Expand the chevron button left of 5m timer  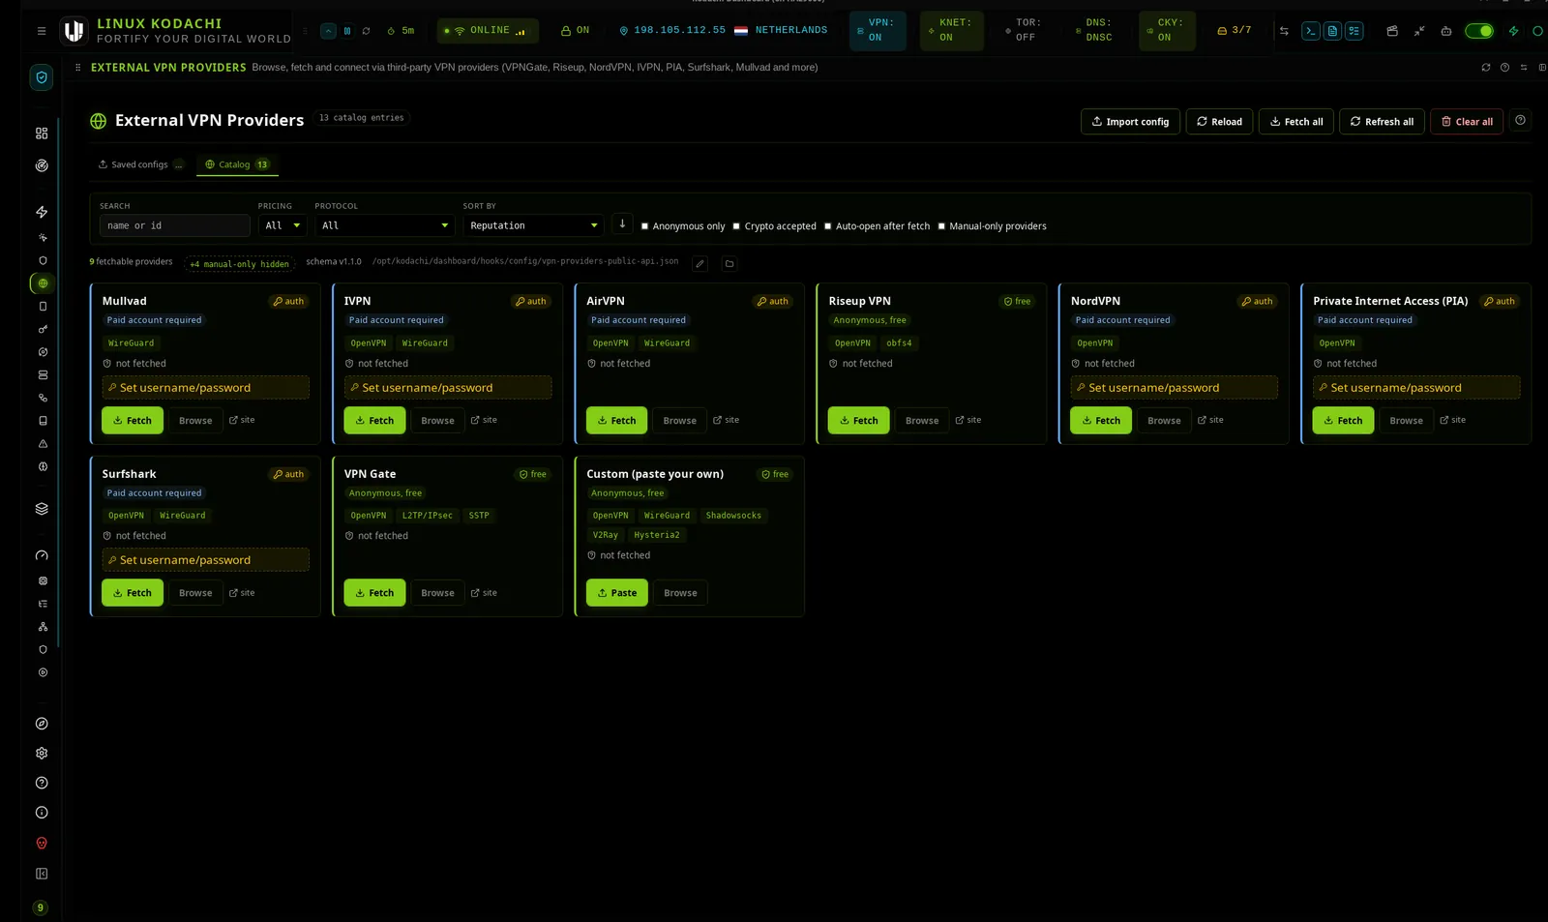[329, 31]
